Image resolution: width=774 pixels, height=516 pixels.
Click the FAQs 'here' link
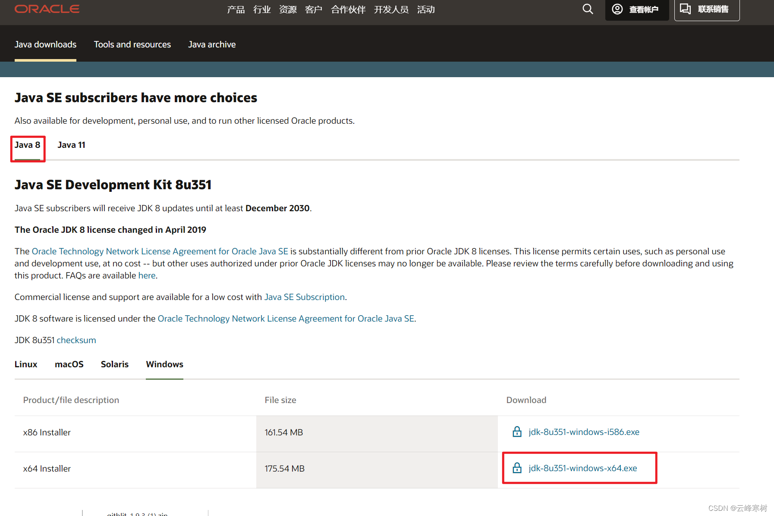[147, 275]
